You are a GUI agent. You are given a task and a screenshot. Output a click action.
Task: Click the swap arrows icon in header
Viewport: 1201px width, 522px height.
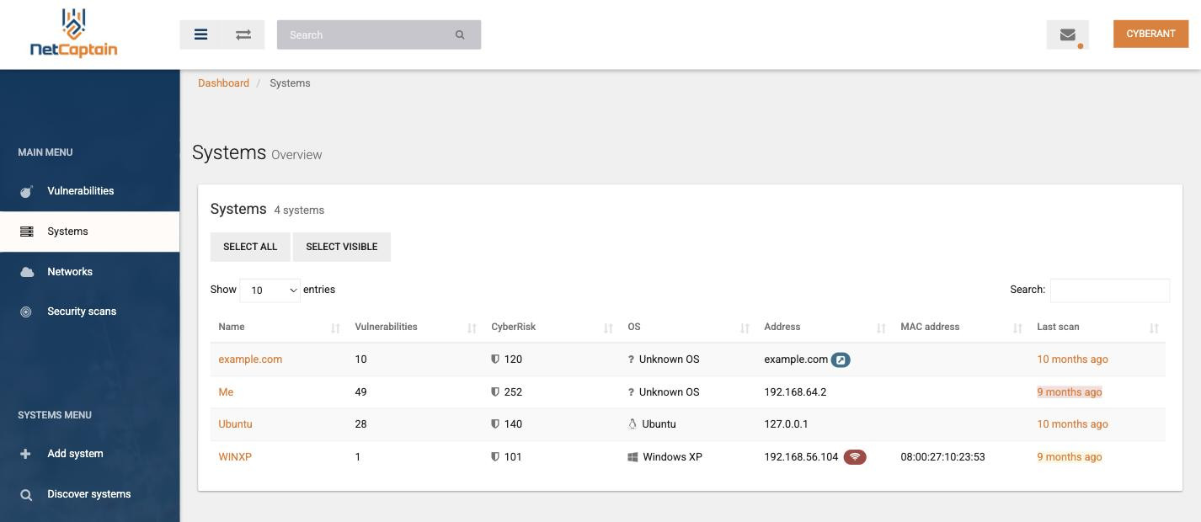(243, 35)
